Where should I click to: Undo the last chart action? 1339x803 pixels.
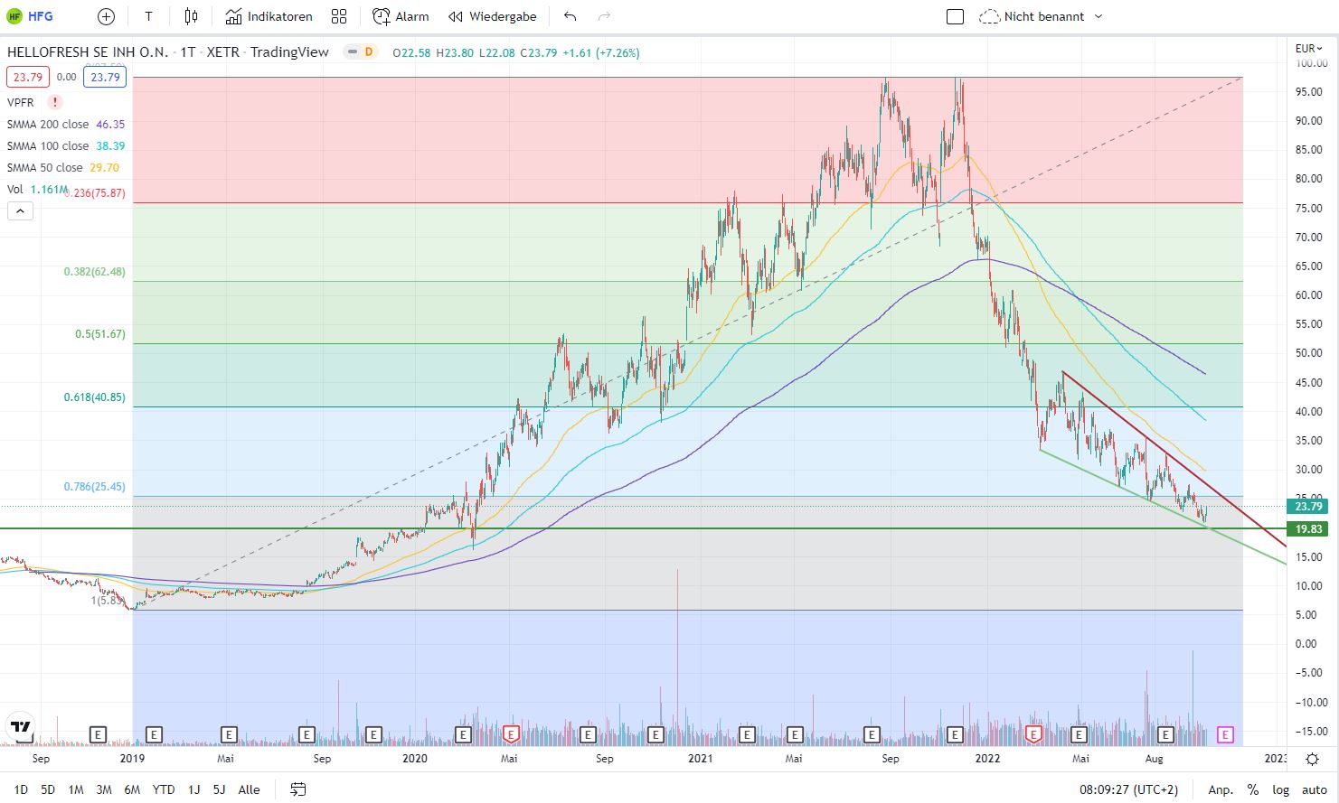pyautogui.click(x=570, y=16)
